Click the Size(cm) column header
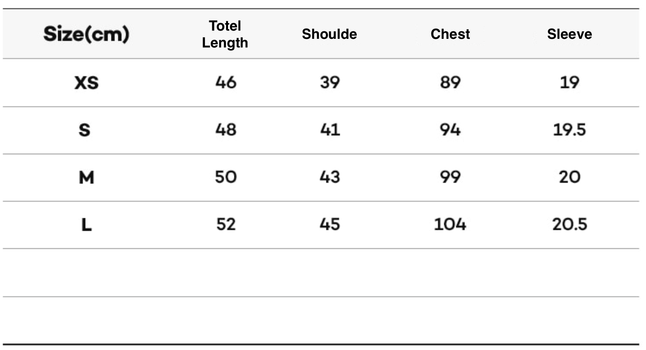646x350 pixels. 86,34
